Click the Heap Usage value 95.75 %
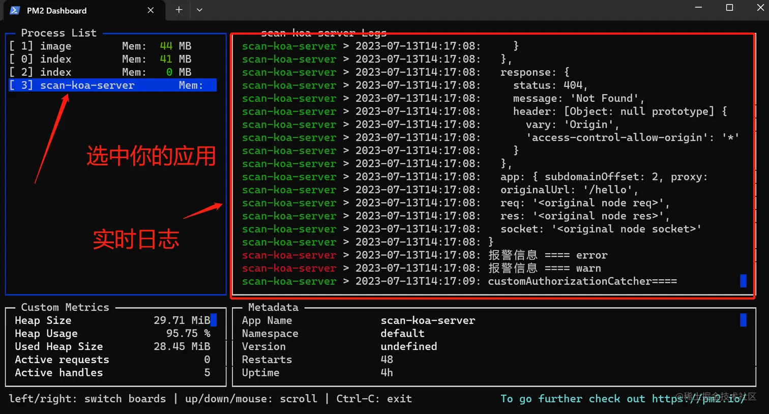The width and height of the screenshot is (769, 414). click(x=188, y=334)
